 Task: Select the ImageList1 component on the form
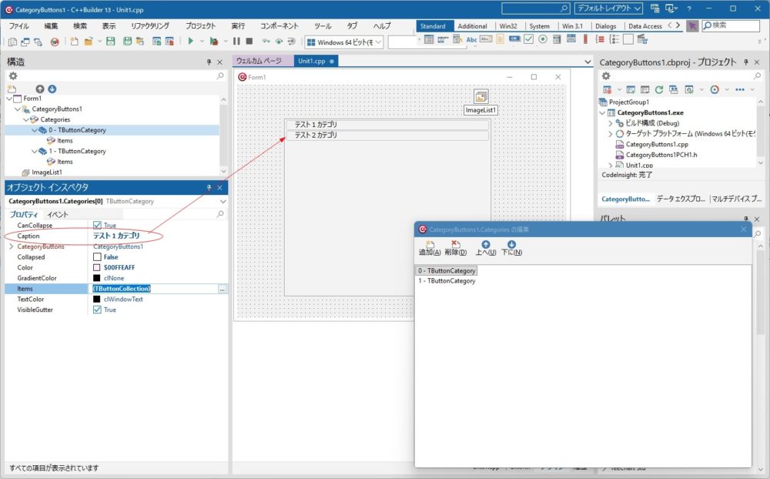click(x=481, y=97)
